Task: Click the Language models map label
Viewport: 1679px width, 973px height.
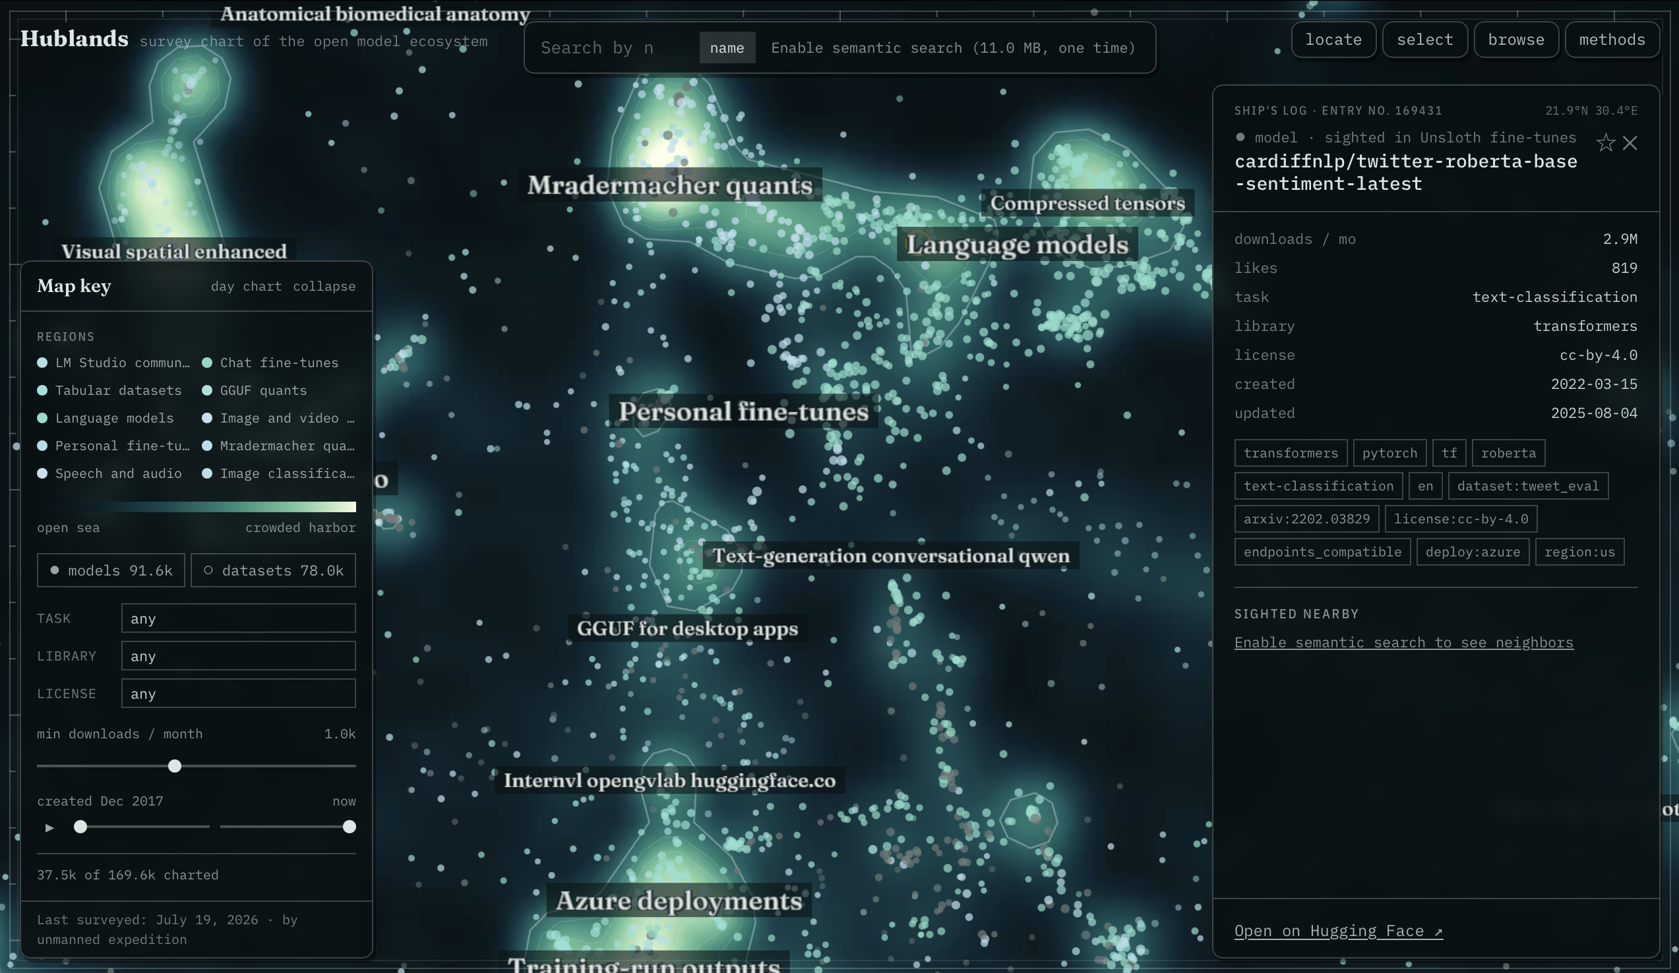Action: pyautogui.click(x=1018, y=245)
